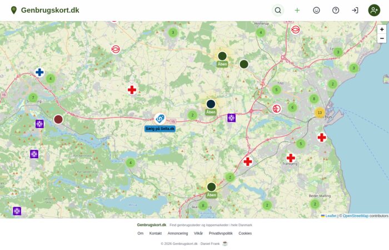Open the 'Cookies' footer link
389x250 pixels.
[x=245, y=233]
